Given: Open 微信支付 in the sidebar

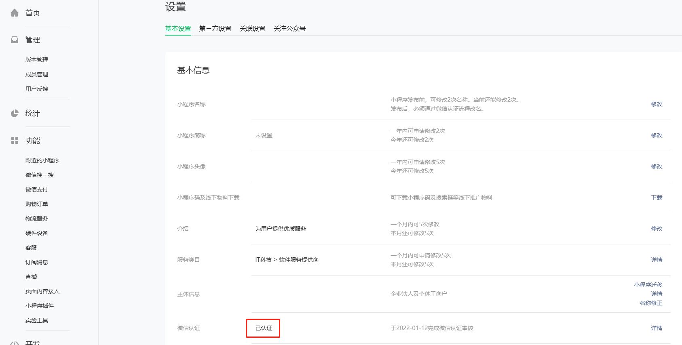Looking at the screenshot, I should tap(37, 189).
